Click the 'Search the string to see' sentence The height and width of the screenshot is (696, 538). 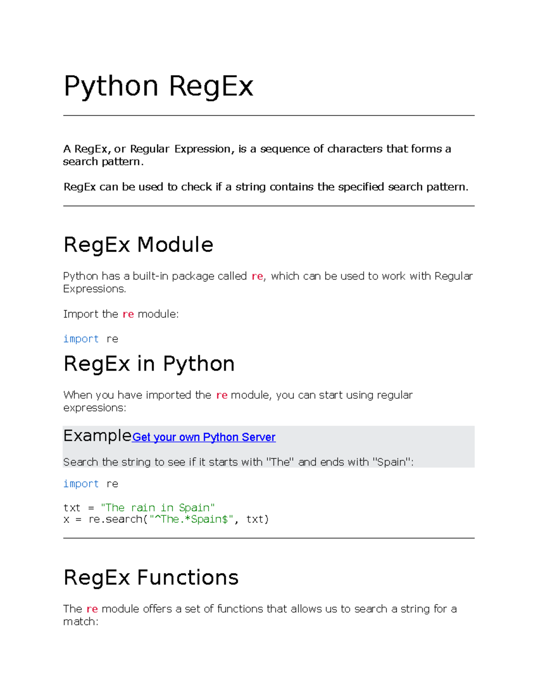pyautogui.click(x=239, y=462)
